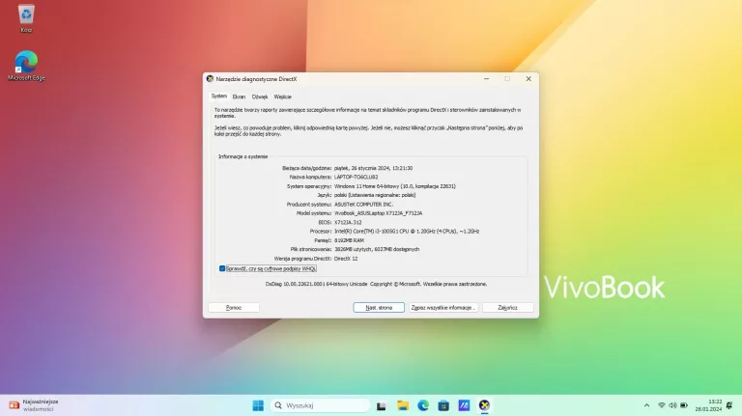
Task: Switch to the Dźwięk tab
Action: [x=260, y=97]
